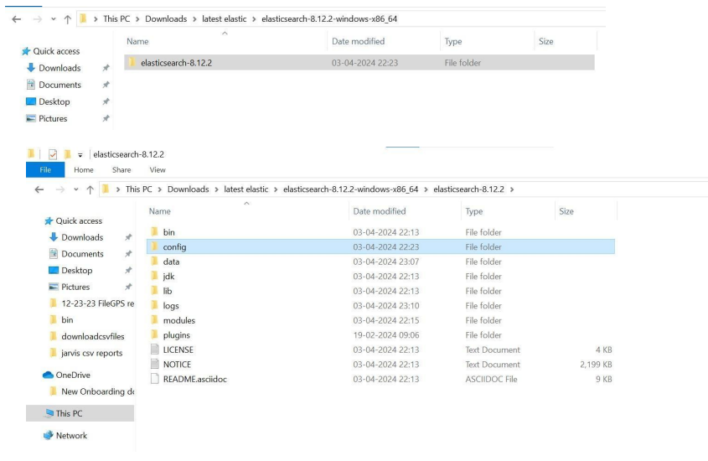Click 'Downloads' breadcrumb in upper address bar
This screenshot has width=708, height=461.
coord(166,19)
